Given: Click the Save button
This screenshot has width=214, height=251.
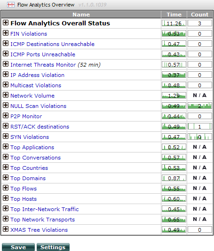Looking at the screenshot, I should [18, 247].
